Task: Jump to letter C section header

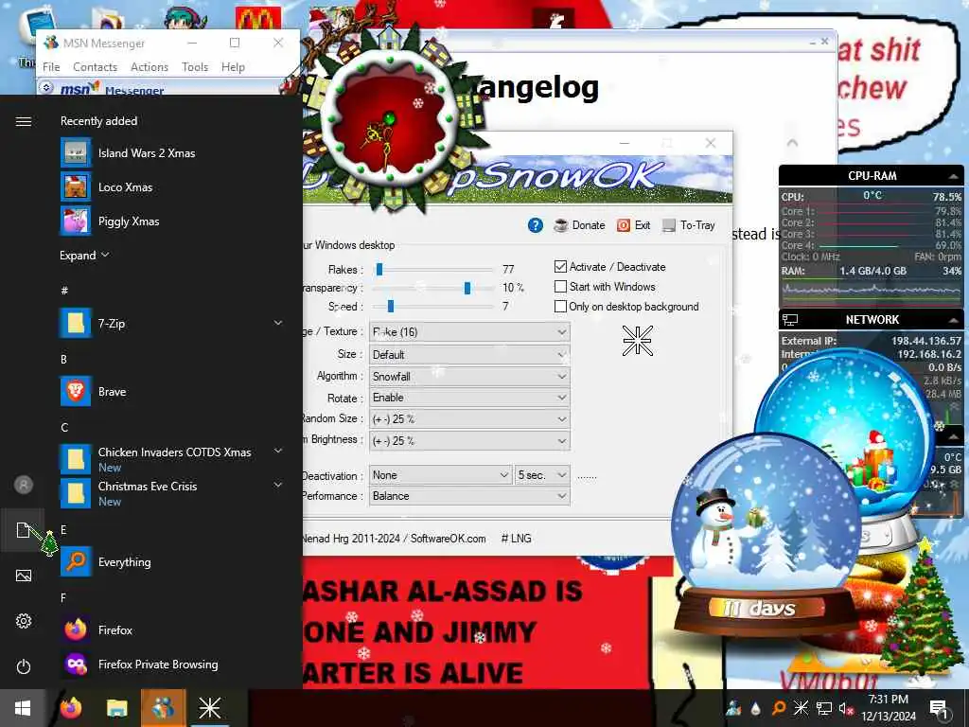Action: coord(64,428)
